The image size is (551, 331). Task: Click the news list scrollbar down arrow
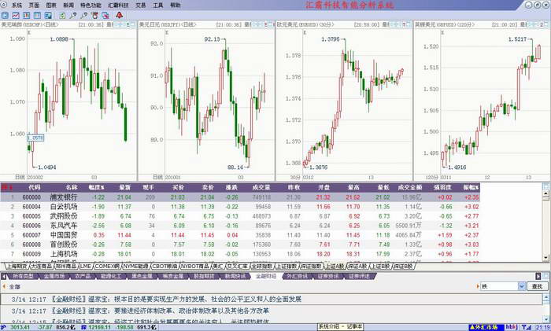point(545,320)
